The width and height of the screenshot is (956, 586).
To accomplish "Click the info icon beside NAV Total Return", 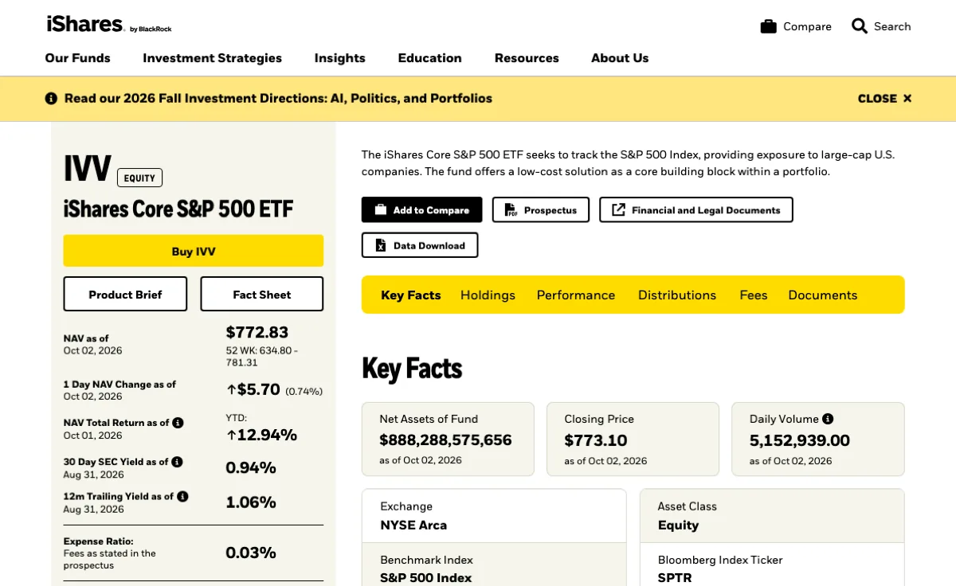I will coord(178,423).
